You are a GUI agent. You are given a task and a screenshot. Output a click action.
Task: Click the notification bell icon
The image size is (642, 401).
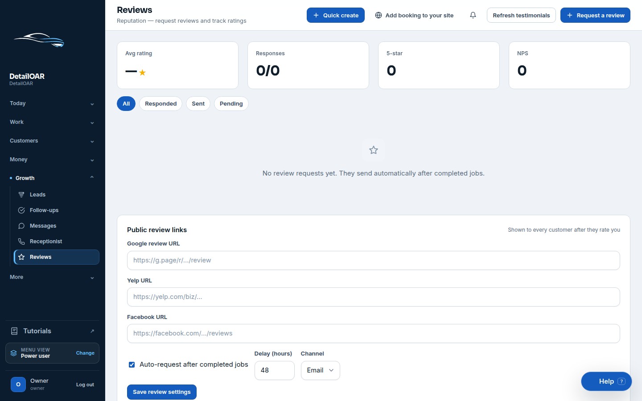[473, 15]
